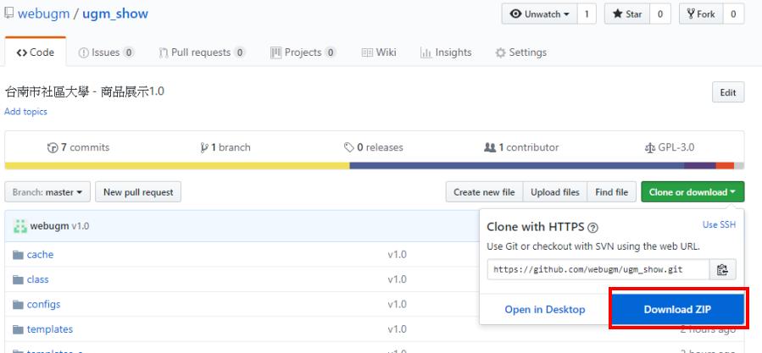Open the webugm owner link
This screenshot has height=353, width=762.
coord(43,14)
